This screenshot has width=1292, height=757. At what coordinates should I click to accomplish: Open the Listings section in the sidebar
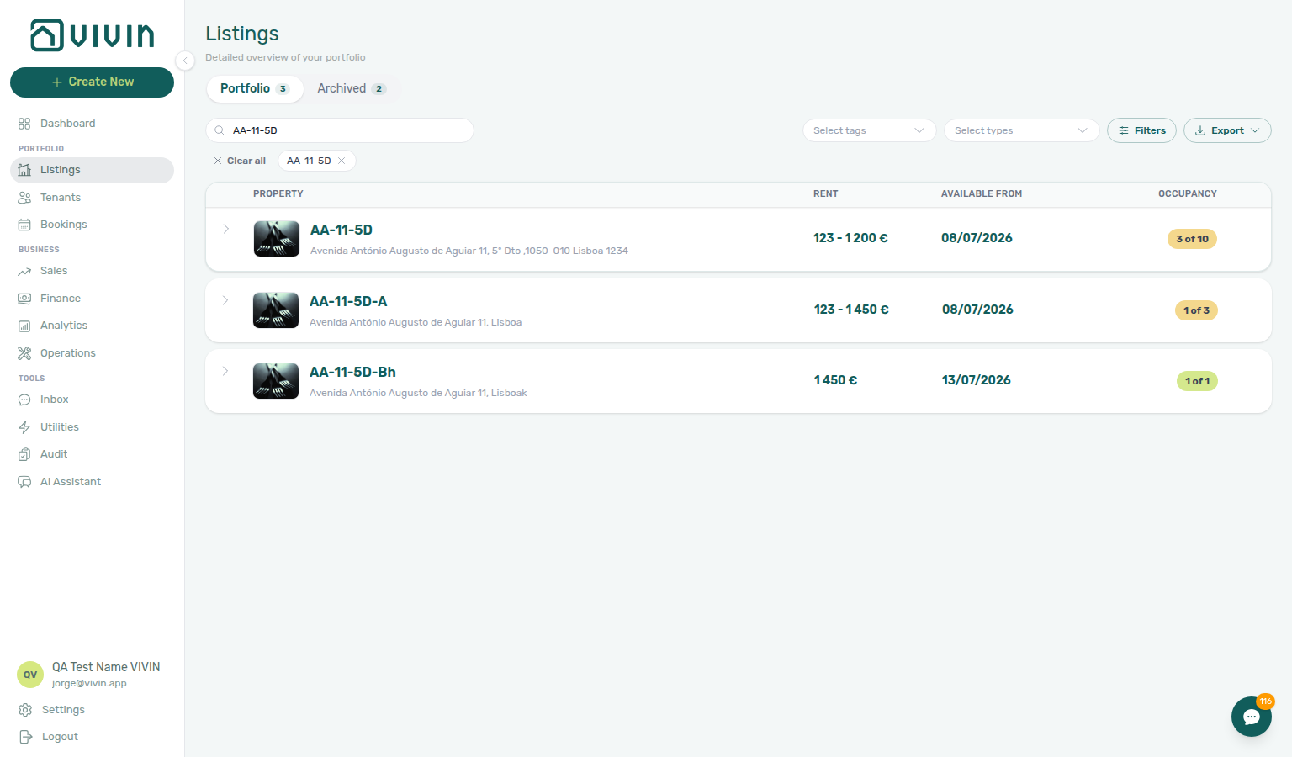tap(92, 170)
